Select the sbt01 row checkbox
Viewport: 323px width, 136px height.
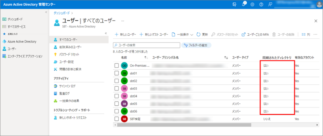coord(117,73)
